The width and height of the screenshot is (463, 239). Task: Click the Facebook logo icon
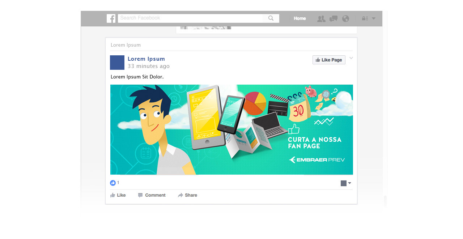point(111,18)
